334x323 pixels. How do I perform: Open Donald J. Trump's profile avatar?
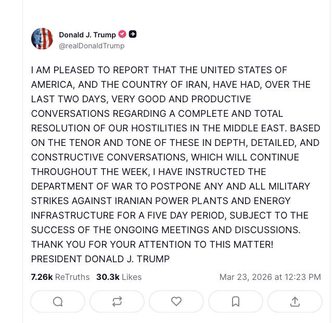click(42, 39)
